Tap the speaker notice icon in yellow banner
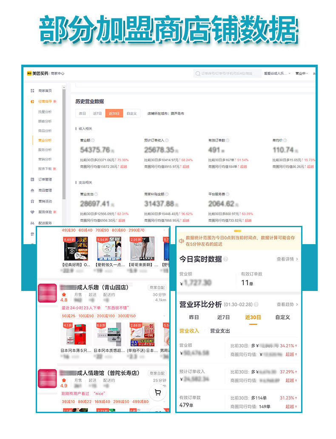The height and width of the screenshot is (439, 336). pyautogui.click(x=182, y=241)
